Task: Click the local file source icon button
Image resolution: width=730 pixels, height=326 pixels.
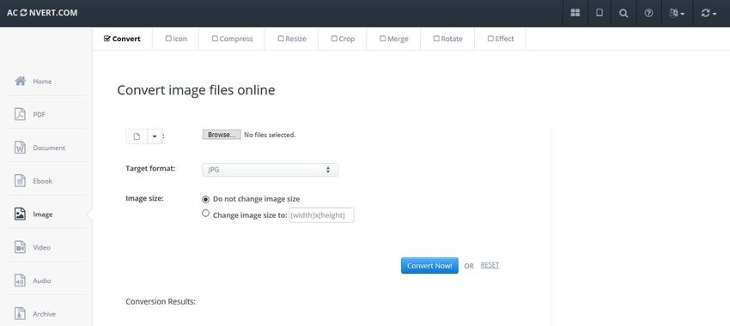Action: 137,136
